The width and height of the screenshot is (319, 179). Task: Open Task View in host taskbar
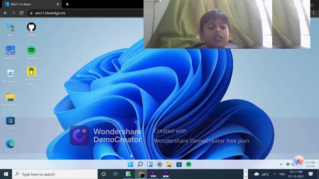pos(116,174)
